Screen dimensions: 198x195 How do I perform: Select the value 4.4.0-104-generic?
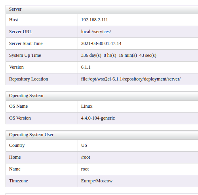(x=98, y=118)
